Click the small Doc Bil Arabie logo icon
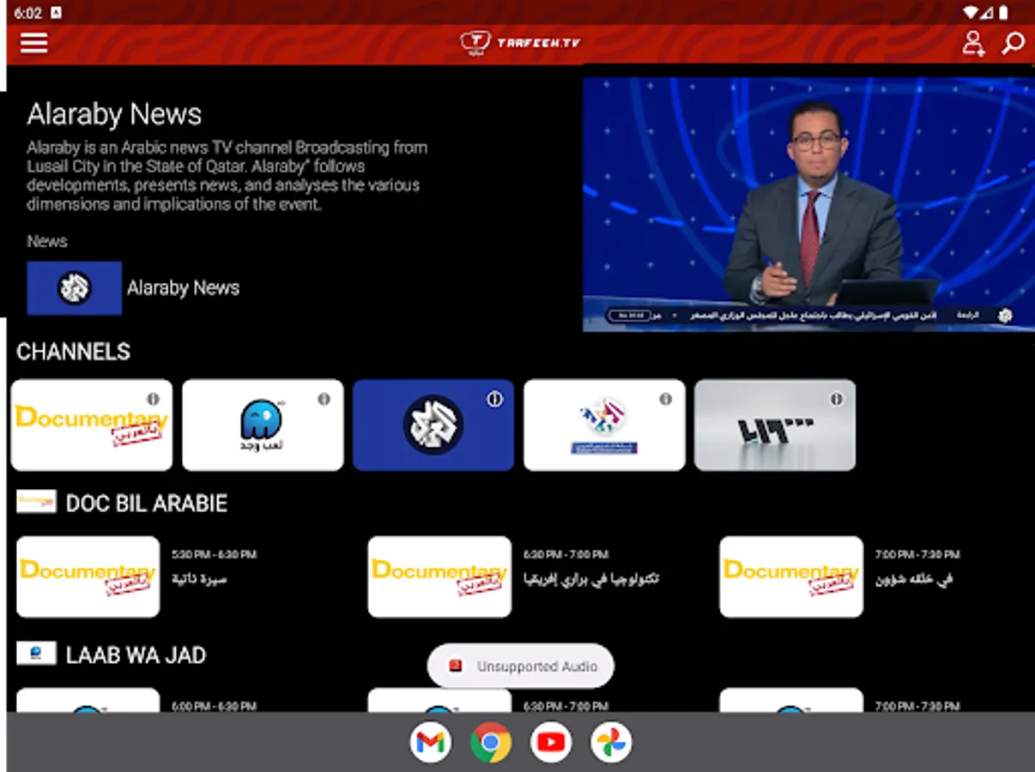 [36, 502]
